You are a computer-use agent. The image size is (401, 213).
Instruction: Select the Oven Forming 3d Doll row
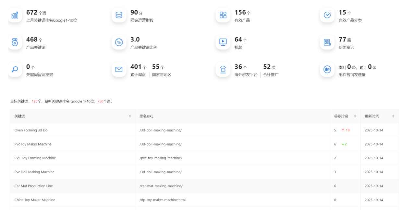[32, 130]
